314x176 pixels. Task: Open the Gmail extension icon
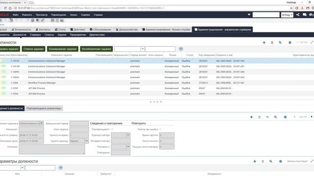pos(308,8)
